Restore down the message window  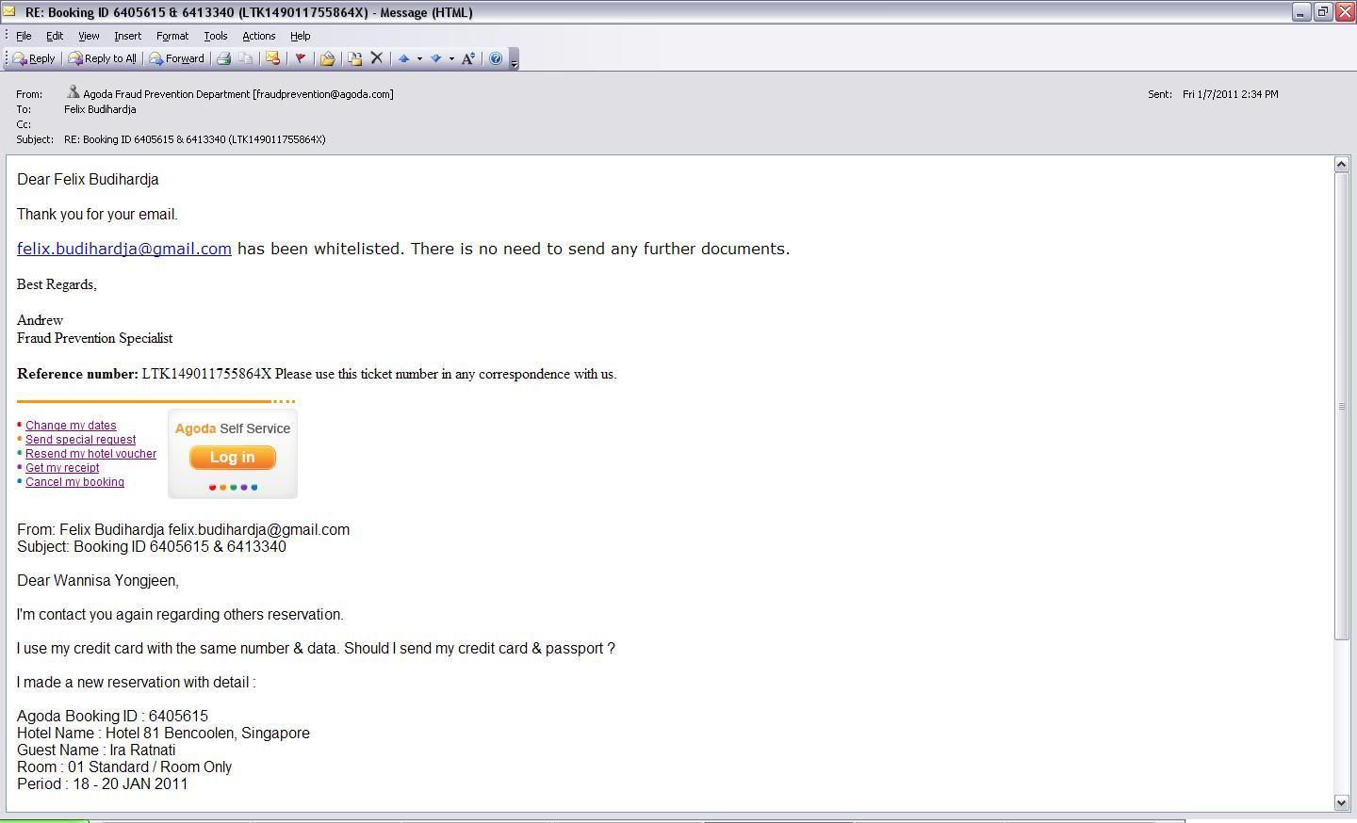(1323, 12)
